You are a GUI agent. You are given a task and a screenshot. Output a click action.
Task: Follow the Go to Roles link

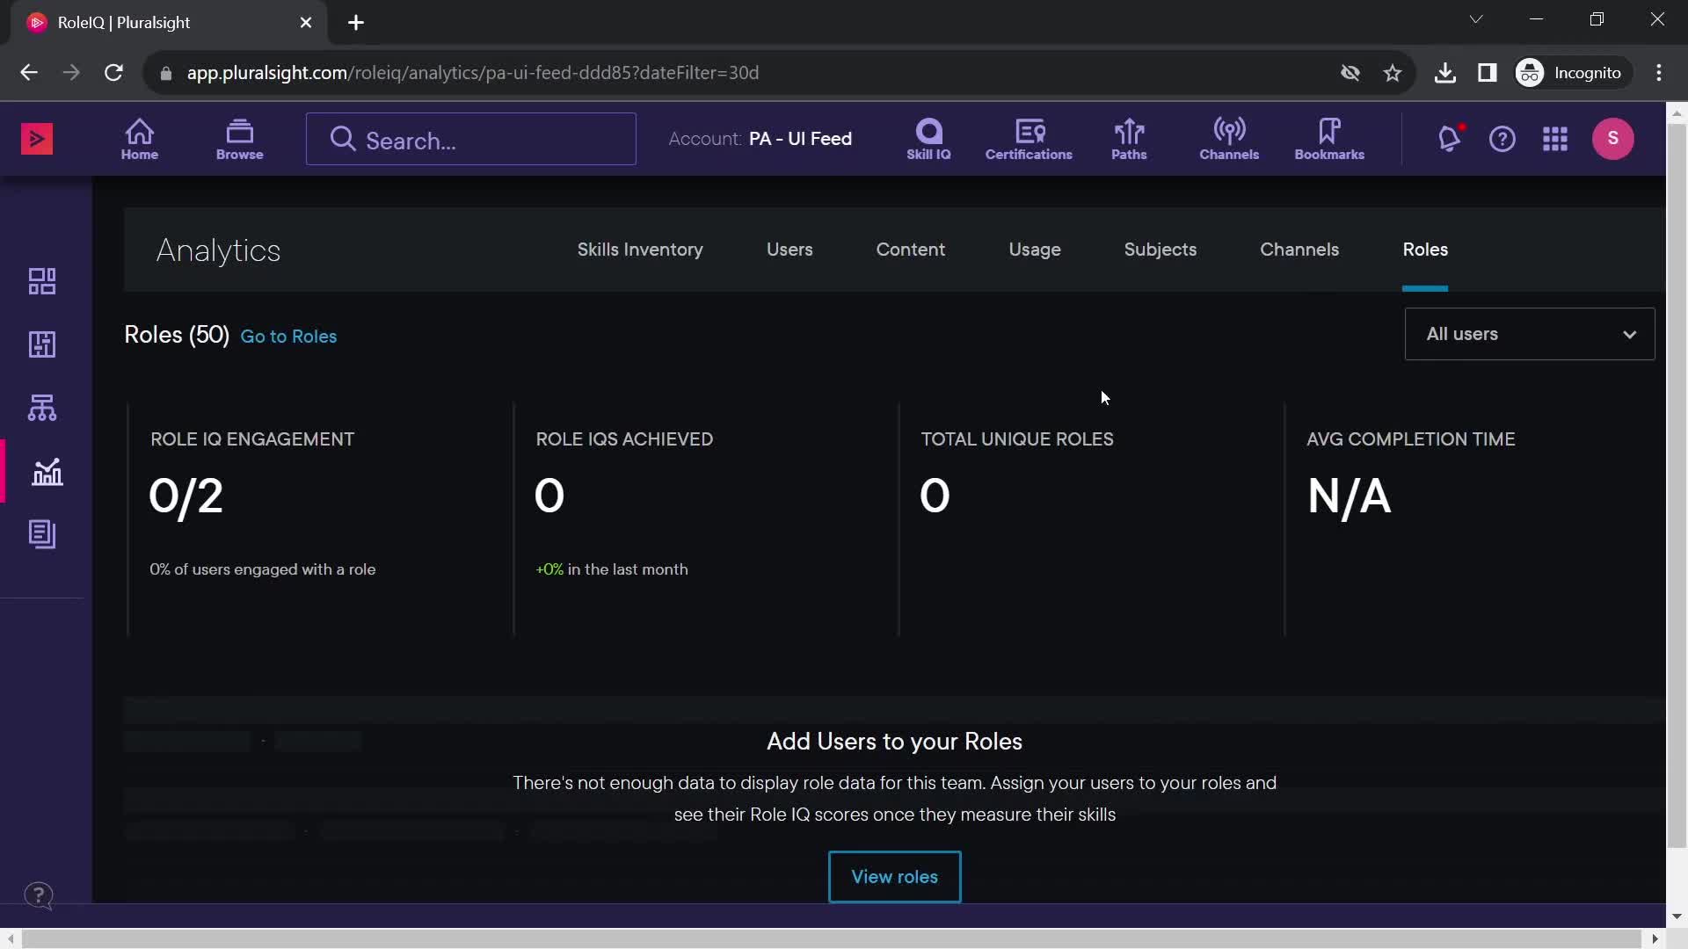288,337
